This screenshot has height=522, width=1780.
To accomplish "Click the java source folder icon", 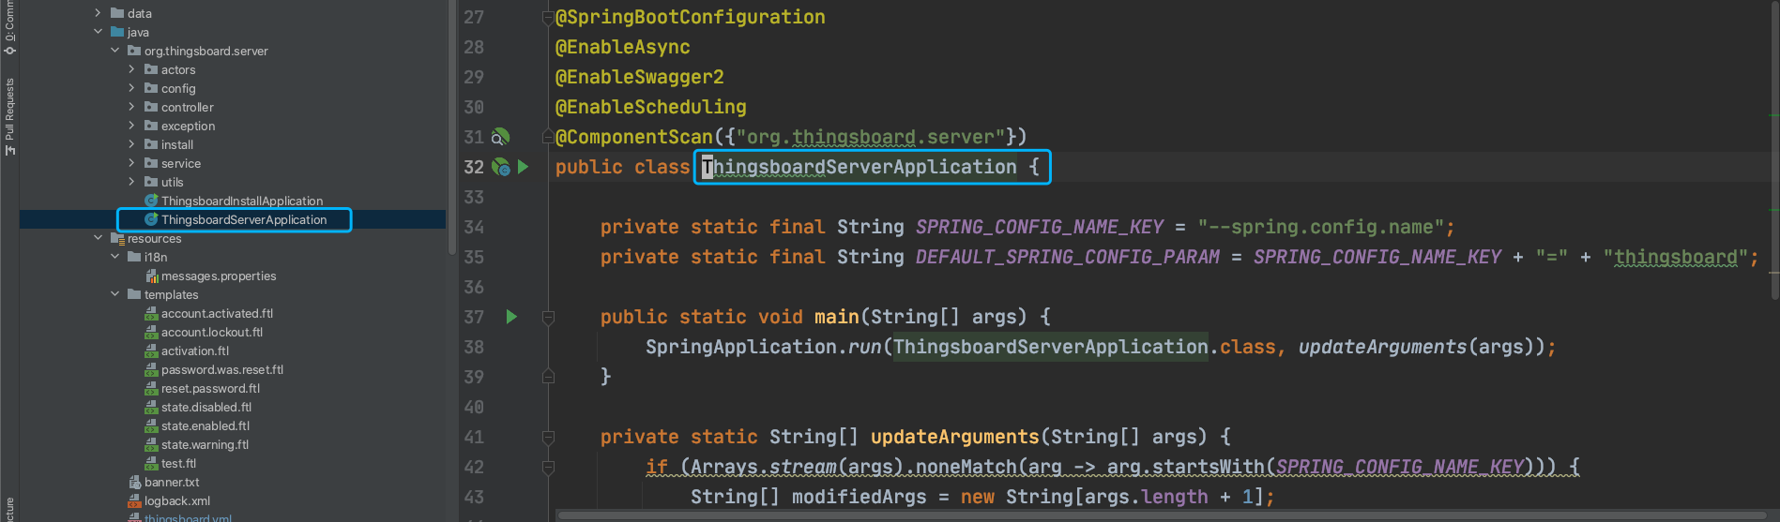I will pos(117,32).
